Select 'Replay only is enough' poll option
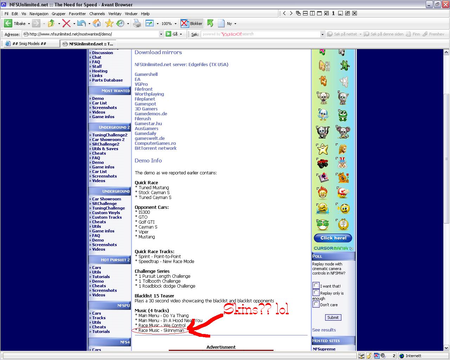This screenshot has height=360, width=450. click(316, 292)
